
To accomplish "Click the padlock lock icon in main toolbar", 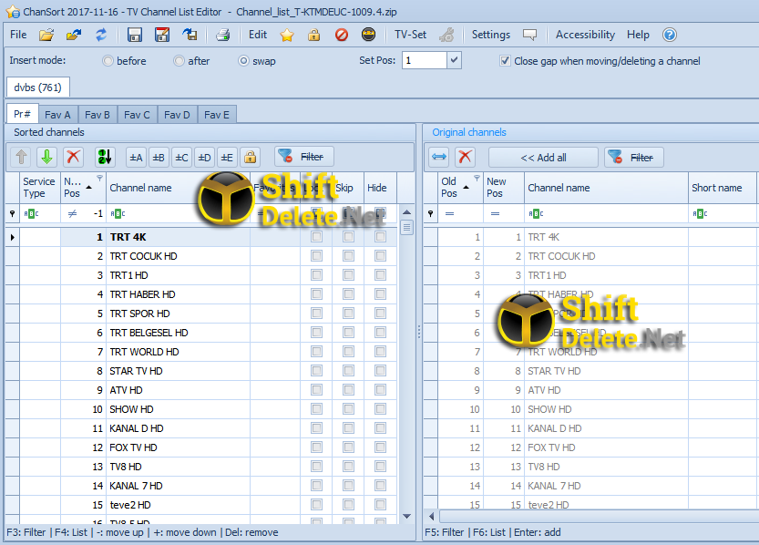I will 314,35.
